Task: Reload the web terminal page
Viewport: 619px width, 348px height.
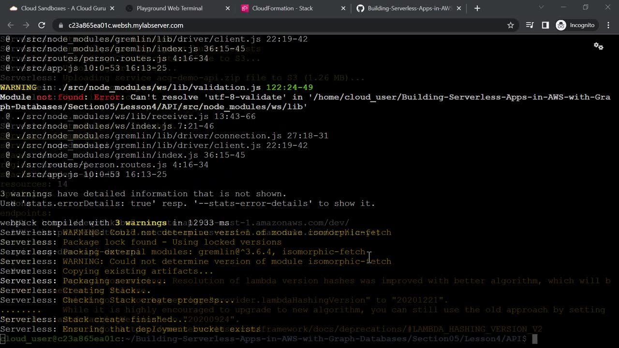Action: [x=42, y=25]
